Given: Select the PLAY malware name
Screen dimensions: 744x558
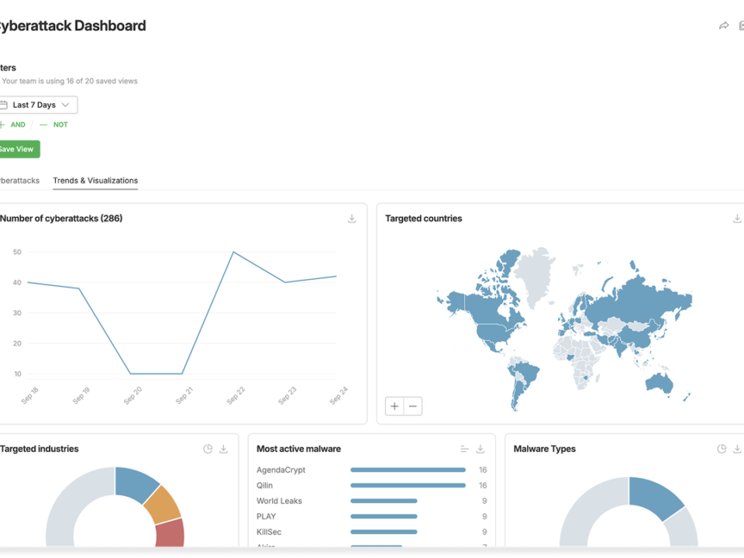Looking at the screenshot, I should point(266,517).
